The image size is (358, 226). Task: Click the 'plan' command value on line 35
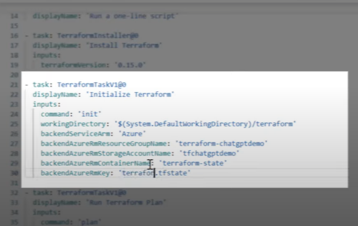click(90, 222)
